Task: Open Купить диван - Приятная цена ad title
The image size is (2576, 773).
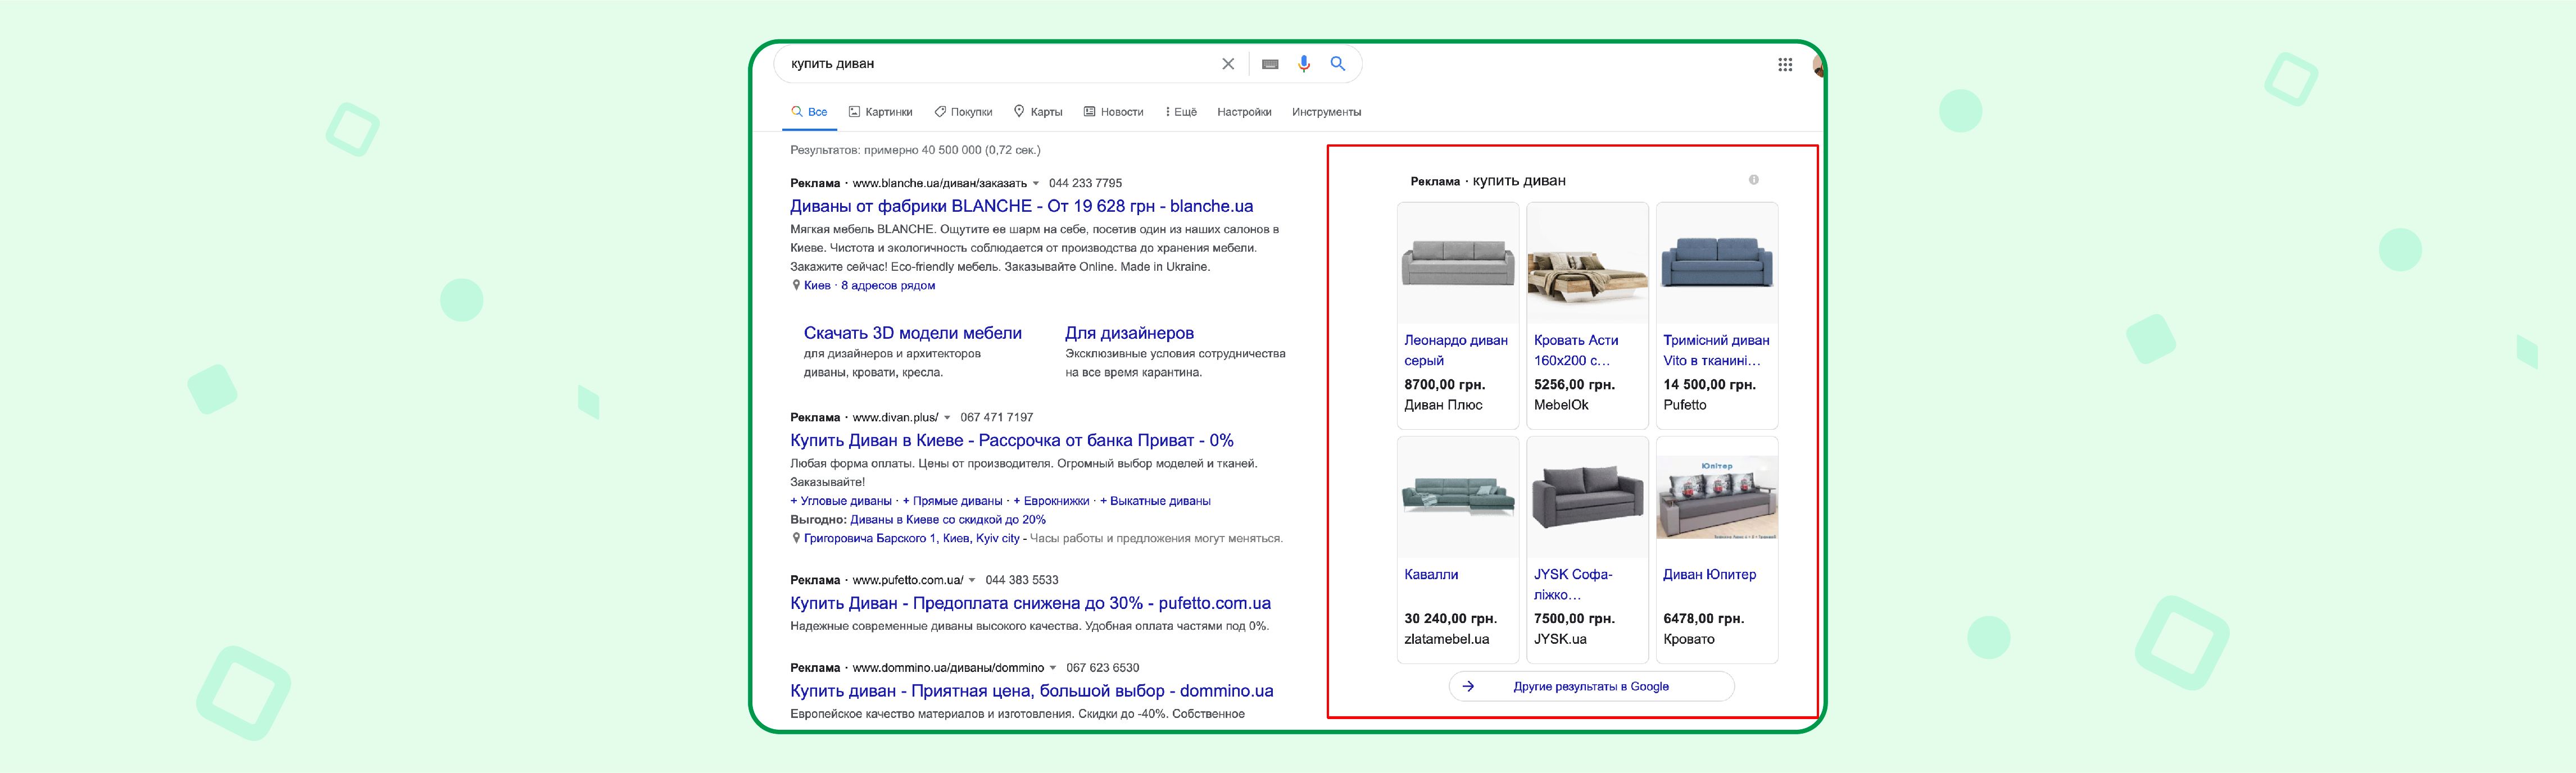Action: [1032, 691]
